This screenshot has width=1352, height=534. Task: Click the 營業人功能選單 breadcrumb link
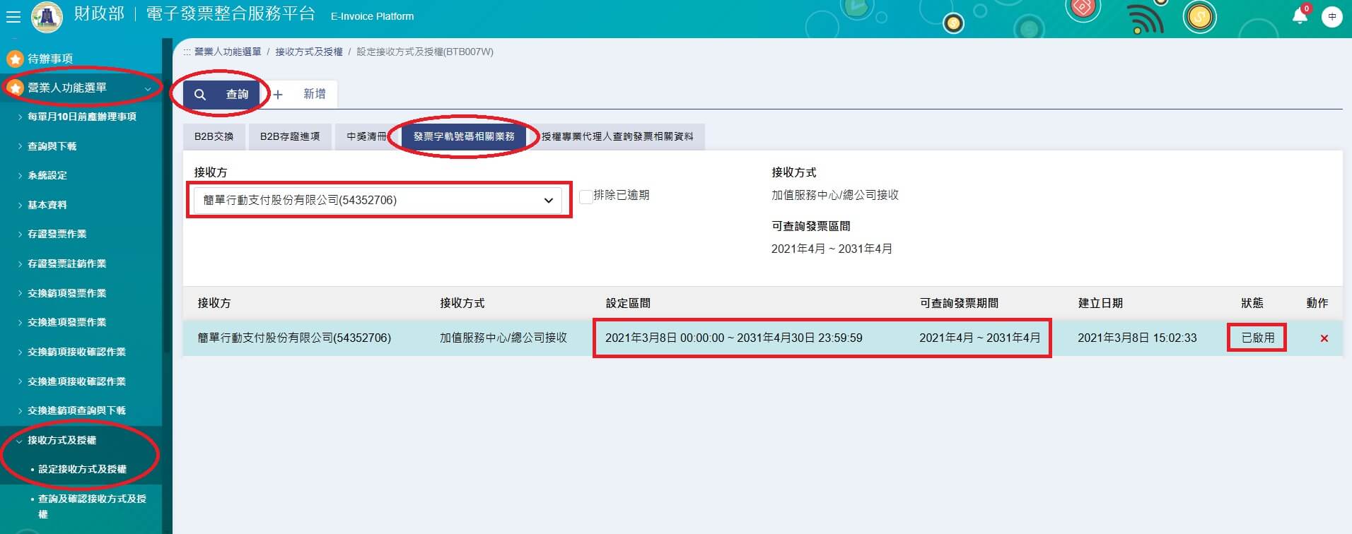[x=227, y=52]
